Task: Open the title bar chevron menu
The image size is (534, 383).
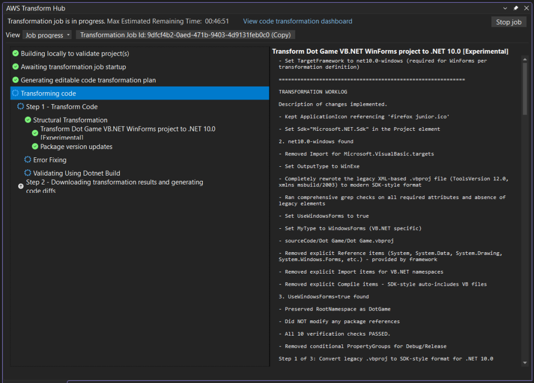Action: pos(504,8)
